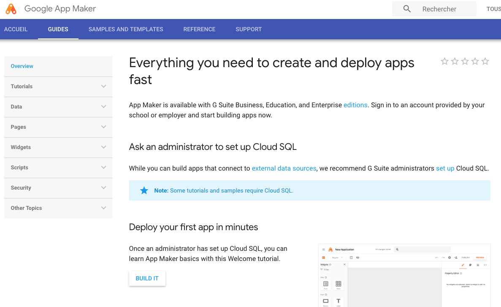
Task: Expand the Security section chevron
Action: point(103,188)
